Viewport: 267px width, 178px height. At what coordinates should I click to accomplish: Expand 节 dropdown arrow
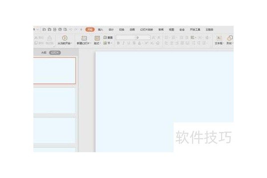111,43
